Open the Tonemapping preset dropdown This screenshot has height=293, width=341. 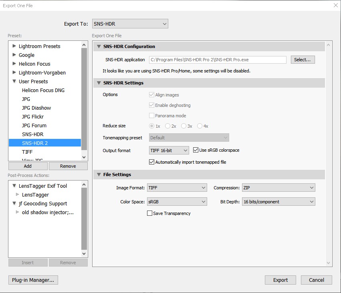click(x=189, y=137)
